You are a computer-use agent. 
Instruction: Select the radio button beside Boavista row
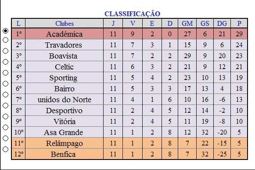[6, 51]
